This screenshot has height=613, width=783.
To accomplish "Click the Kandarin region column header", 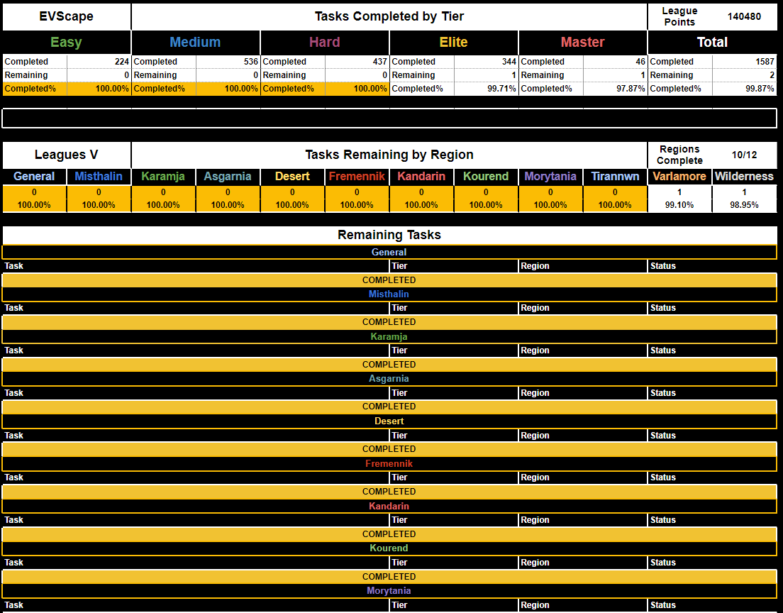I will tap(421, 177).
